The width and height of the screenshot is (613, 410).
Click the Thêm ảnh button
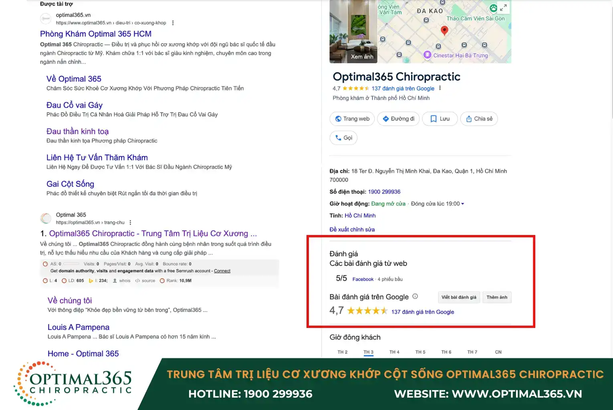coord(497,297)
